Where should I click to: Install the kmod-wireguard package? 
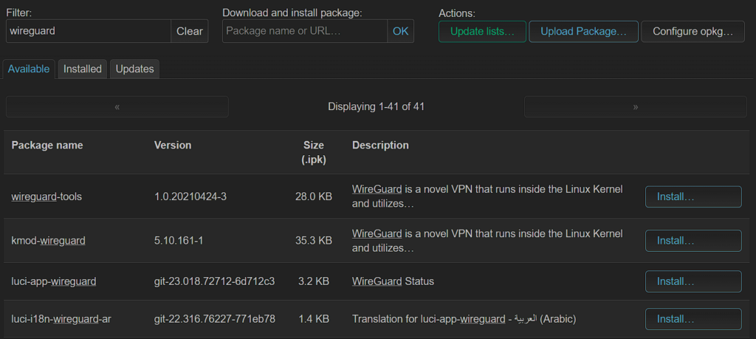pyautogui.click(x=693, y=241)
